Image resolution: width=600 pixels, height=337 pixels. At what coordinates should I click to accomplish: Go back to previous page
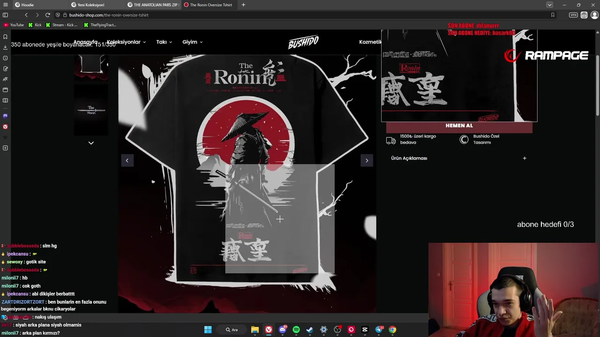[26, 15]
